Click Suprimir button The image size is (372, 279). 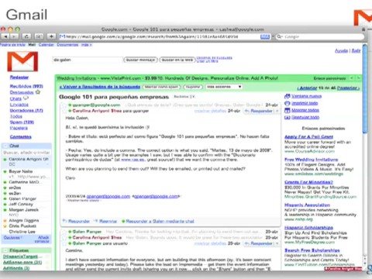(193, 87)
